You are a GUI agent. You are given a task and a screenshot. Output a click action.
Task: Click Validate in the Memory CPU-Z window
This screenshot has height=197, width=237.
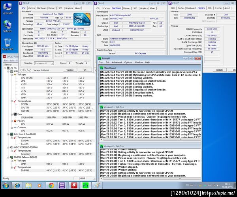219,70
